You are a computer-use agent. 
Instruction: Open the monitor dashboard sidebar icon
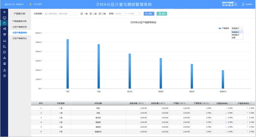pos(4,18)
